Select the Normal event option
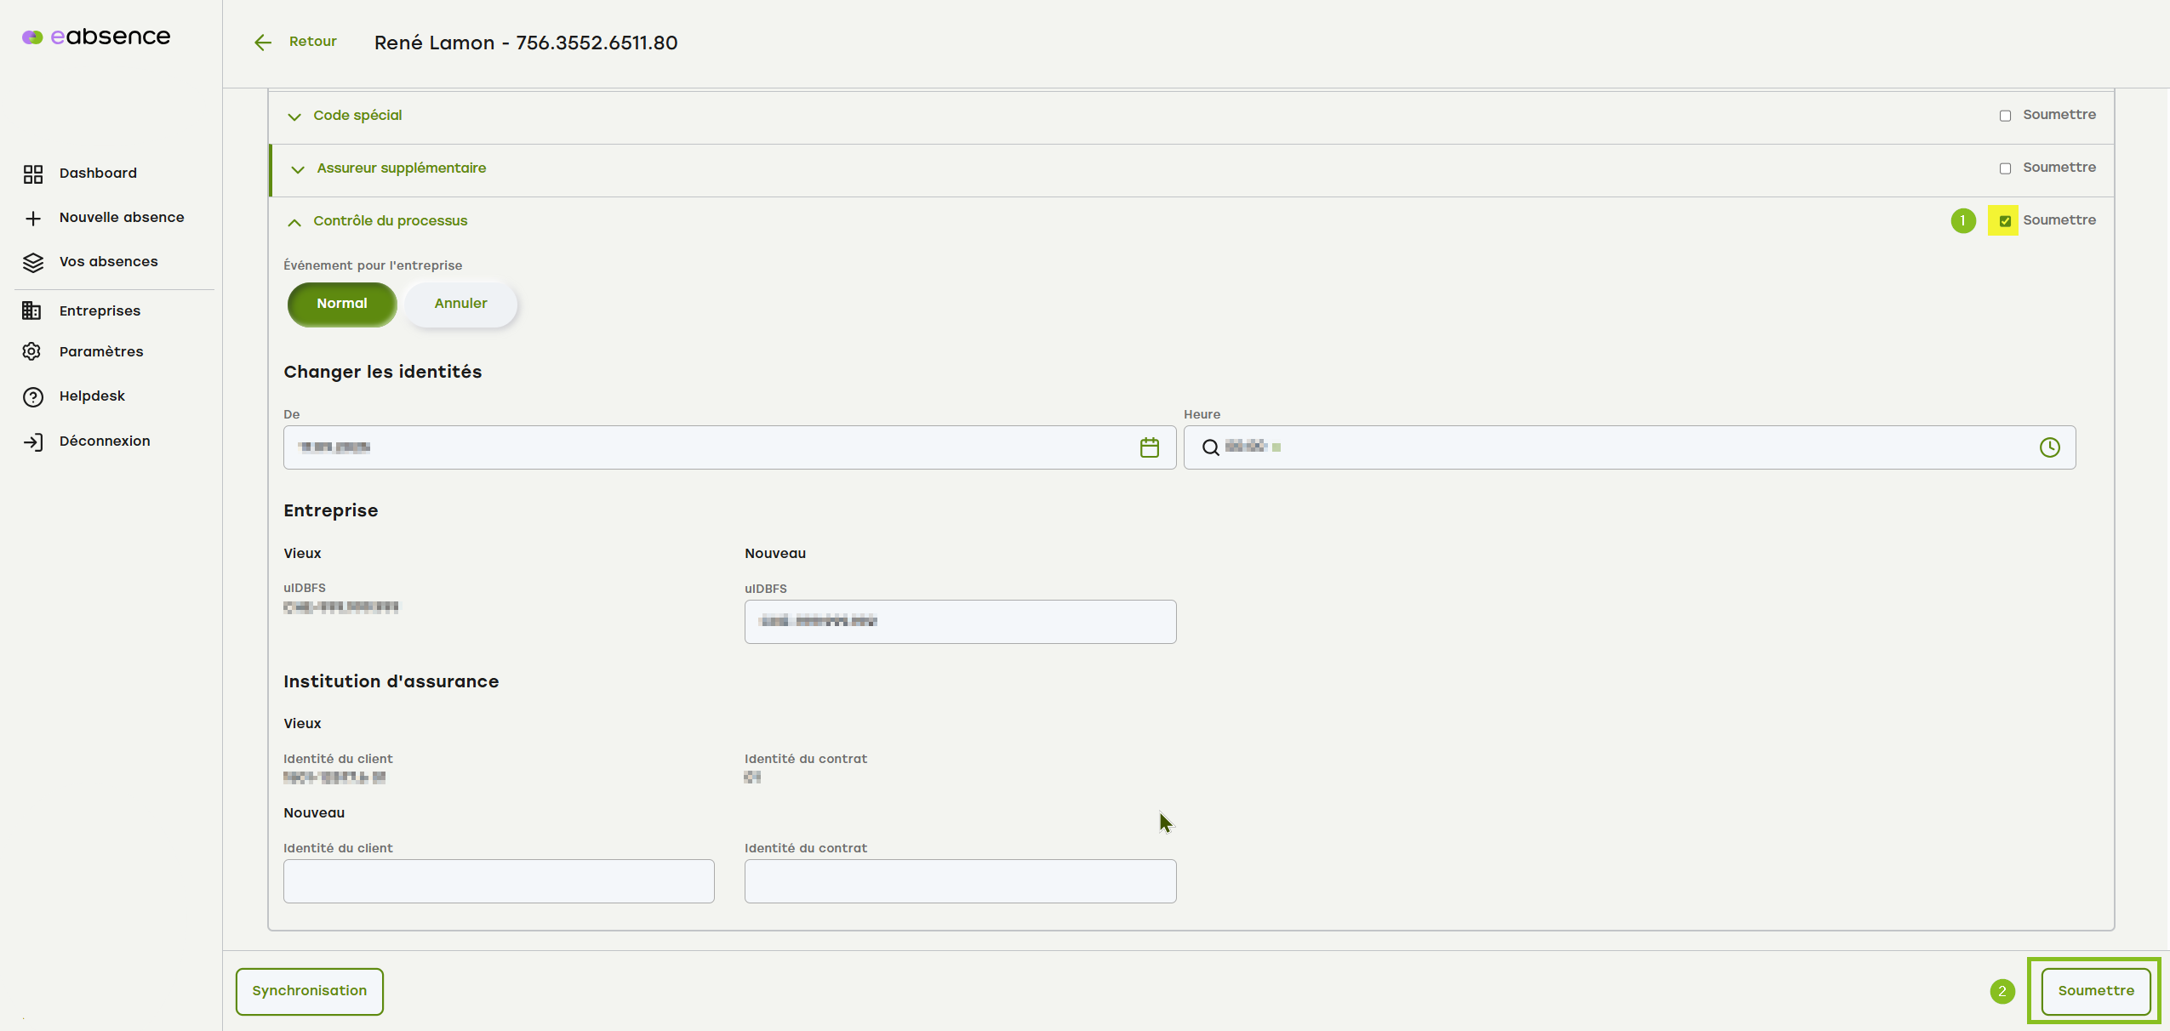This screenshot has width=2170, height=1031. (341, 304)
